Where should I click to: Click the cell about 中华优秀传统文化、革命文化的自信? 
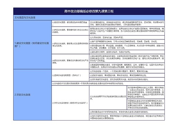click(127, 112)
